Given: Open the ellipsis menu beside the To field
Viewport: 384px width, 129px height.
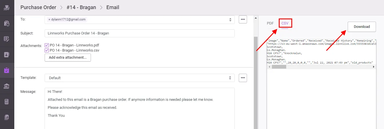Looking at the screenshot, I should point(243,19).
